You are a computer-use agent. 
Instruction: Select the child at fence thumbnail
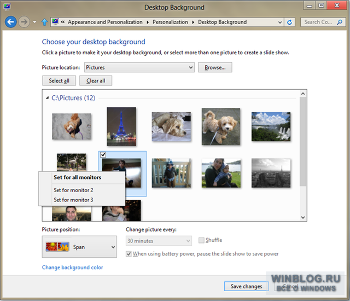171,173
